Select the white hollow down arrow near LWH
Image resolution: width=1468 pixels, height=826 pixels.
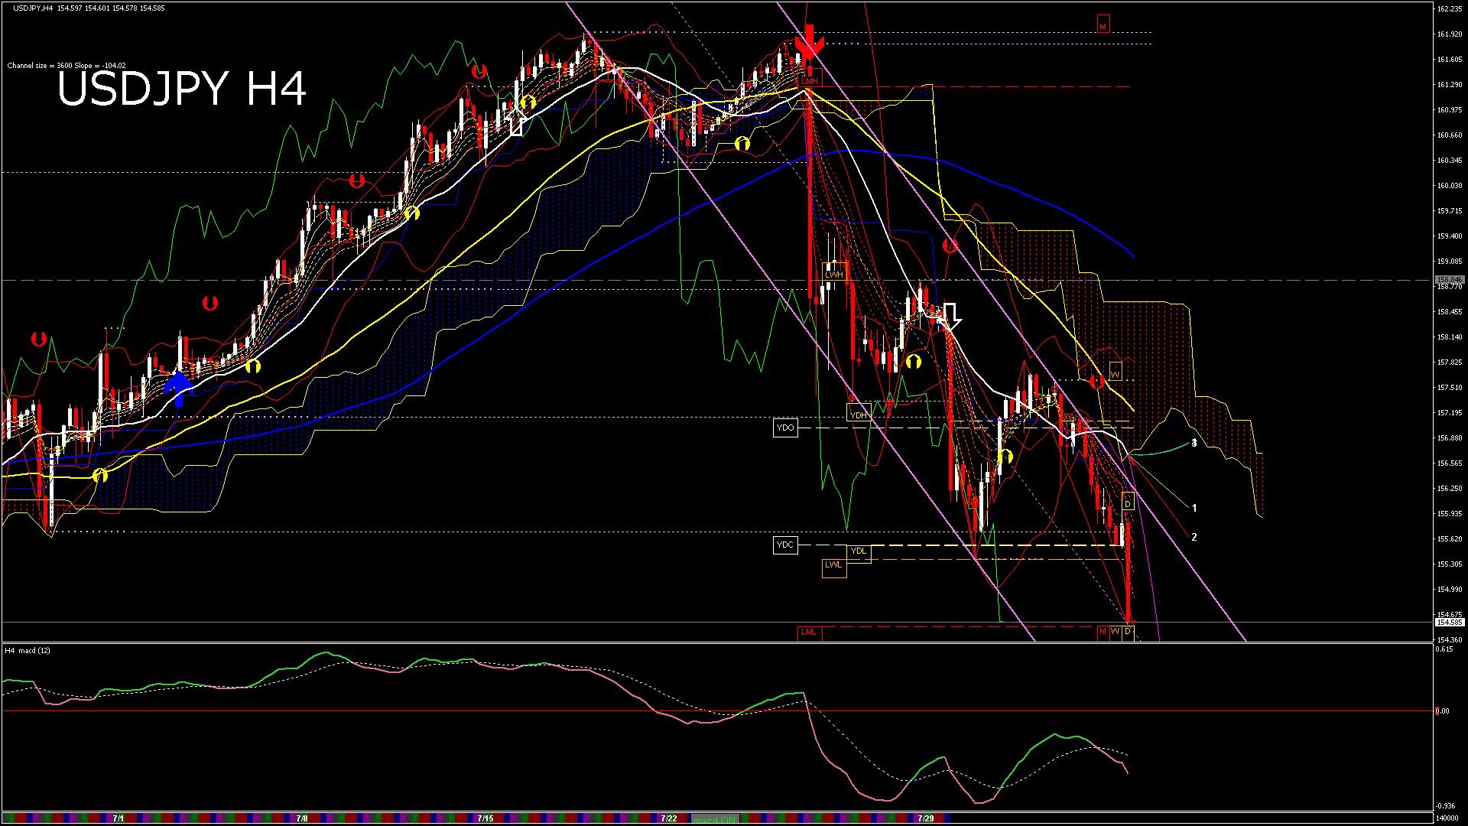950,315
